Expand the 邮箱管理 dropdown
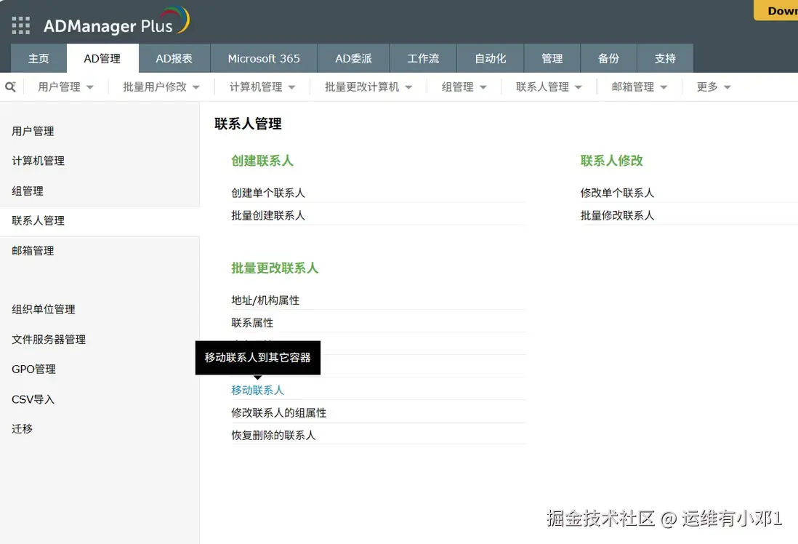Viewport: 798px width, 544px height. click(637, 87)
